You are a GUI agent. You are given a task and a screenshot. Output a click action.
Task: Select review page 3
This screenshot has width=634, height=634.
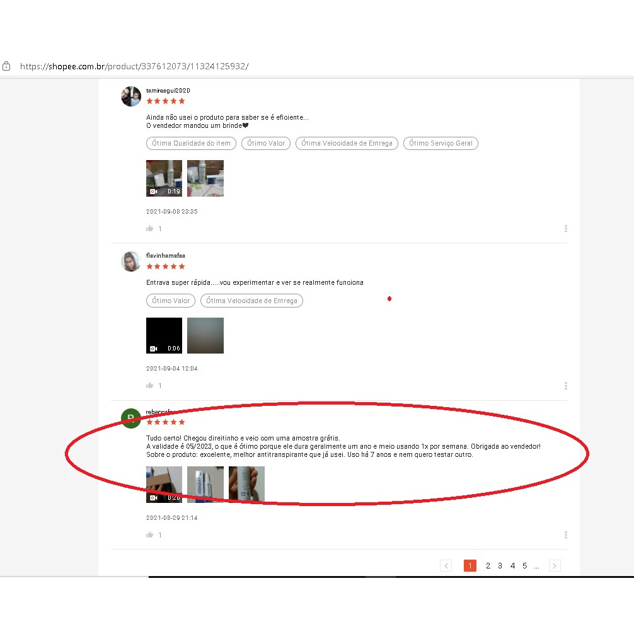tap(500, 566)
